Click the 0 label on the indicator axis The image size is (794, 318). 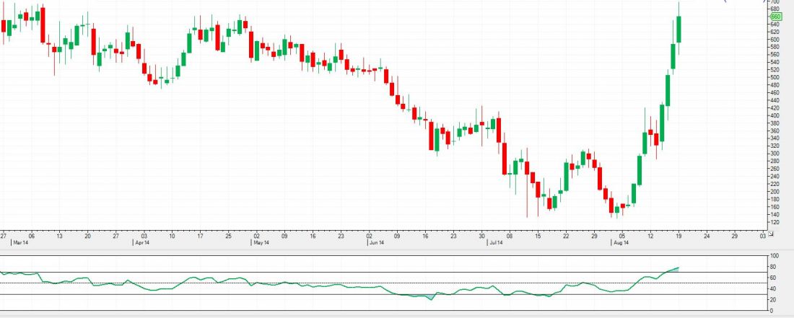tap(772, 311)
